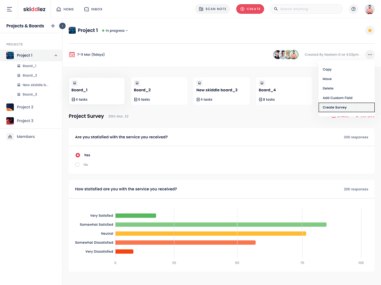Open the In progress status dropdown

tap(115, 30)
